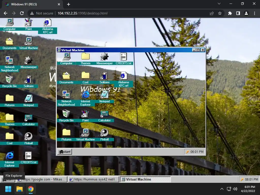Open the Pictures folder on the outer desktop
The height and width of the screenshot is (195, 260).
(9, 101)
